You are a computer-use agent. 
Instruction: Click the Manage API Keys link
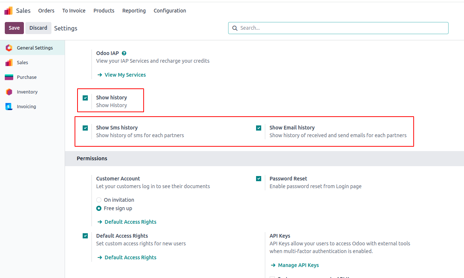298,265
